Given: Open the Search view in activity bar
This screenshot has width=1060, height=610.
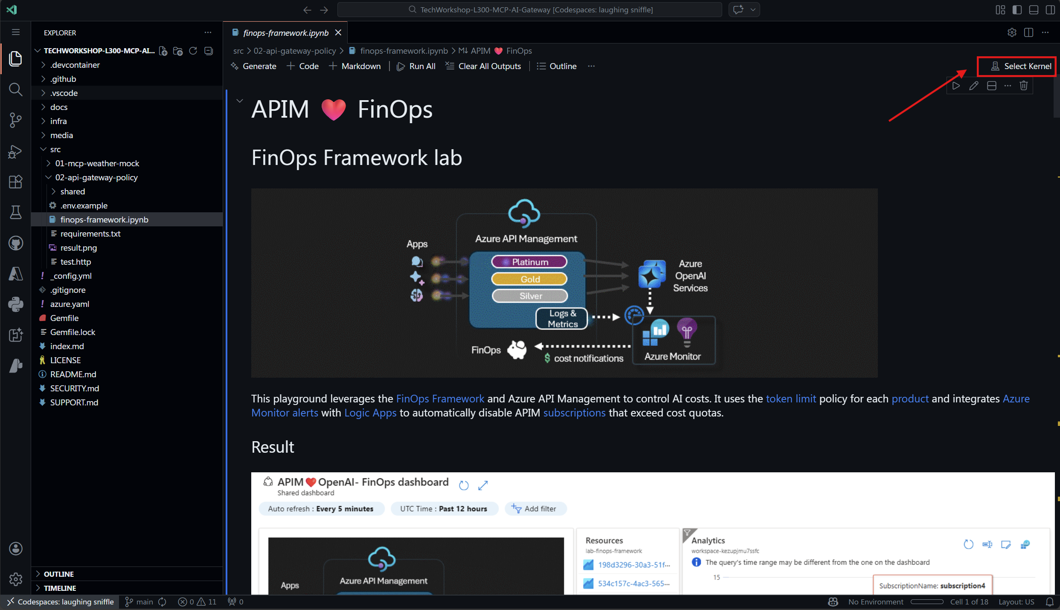Looking at the screenshot, I should coord(16,90).
